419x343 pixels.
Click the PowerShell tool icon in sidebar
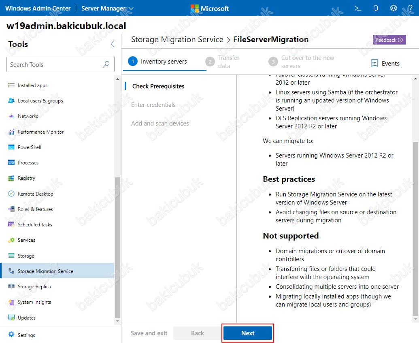click(11, 147)
